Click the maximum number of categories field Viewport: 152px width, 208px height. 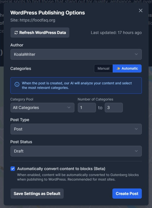(114, 108)
